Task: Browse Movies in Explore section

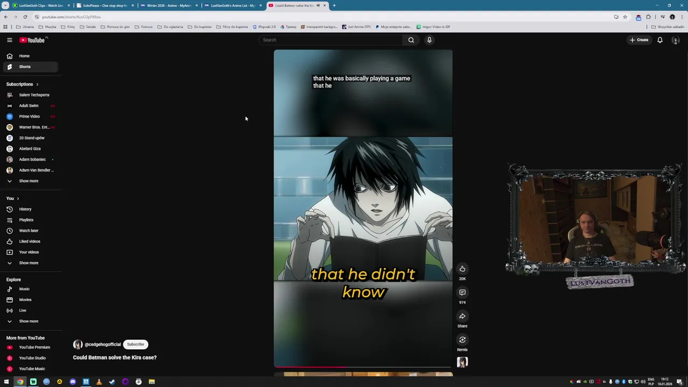Action: (30, 299)
